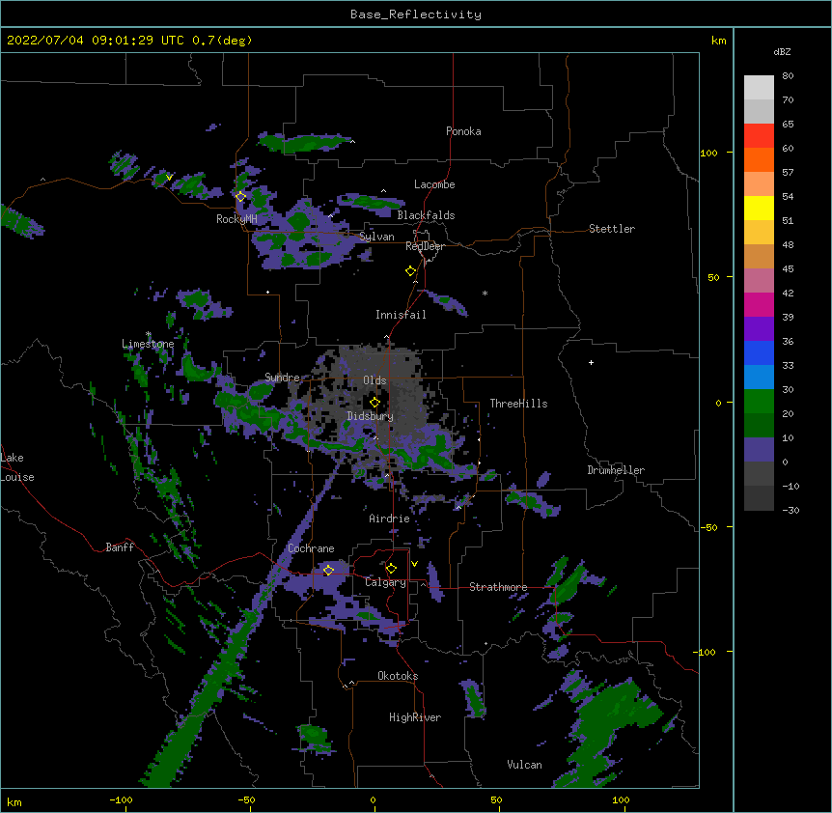Click the Olds town label
The width and height of the screenshot is (832, 813).
pyautogui.click(x=374, y=380)
